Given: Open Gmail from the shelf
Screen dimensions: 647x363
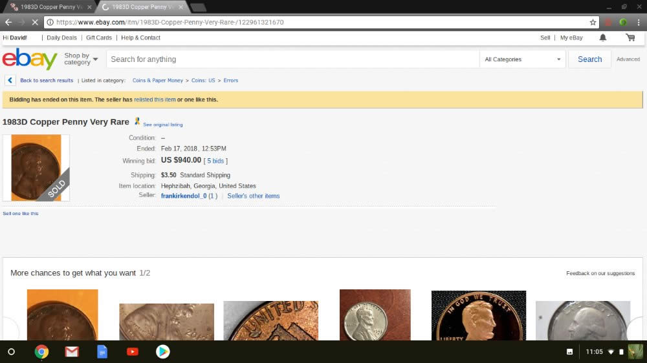Looking at the screenshot, I should click(72, 352).
